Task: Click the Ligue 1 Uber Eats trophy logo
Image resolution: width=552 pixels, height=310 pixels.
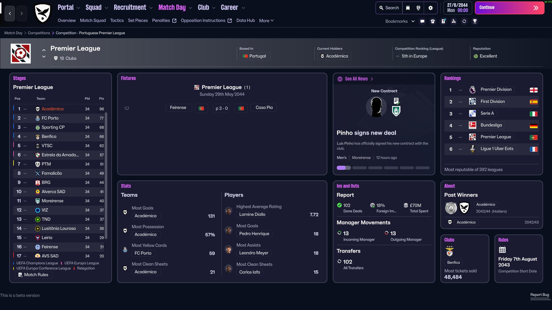Action: coord(472,149)
